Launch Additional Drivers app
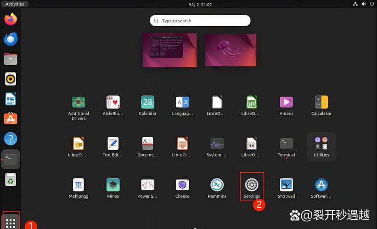This screenshot has height=229, width=377. coord(79,108)
